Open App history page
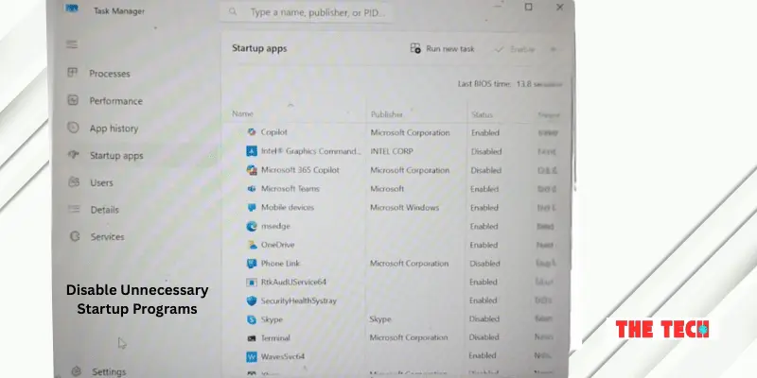Viewport: 757px width, 378px height. pos(114,129)
